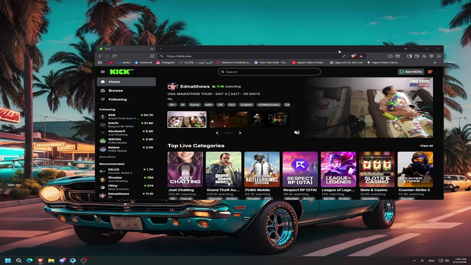This screenshot has width=471, height=265.
Task: Toggle the browser sidebar panel icon
Action: (x=409, y=56)
